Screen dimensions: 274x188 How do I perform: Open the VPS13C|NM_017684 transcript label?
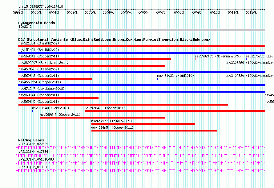[33, 152]
